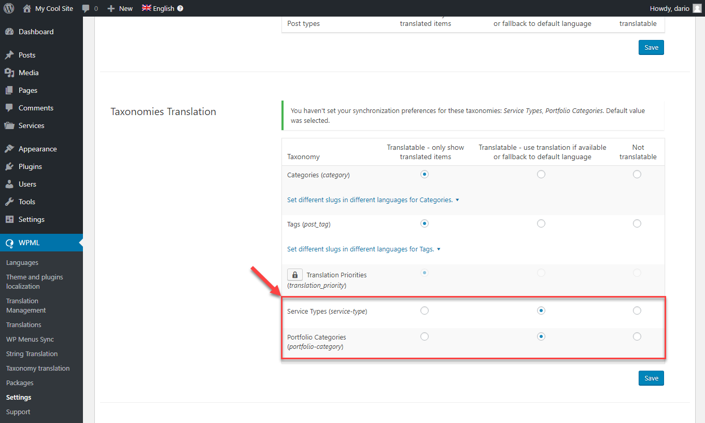Open WPML Support page
Screen dimensions: 705x423
[x=18, y=412]
